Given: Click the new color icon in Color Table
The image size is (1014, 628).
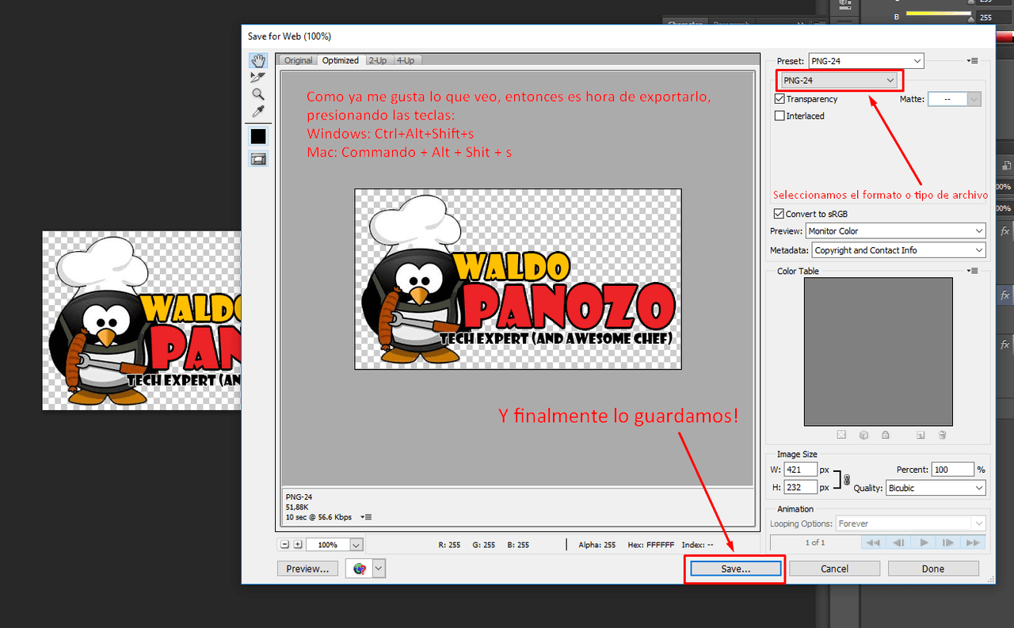Looking at the screenshot, I should point(921,435).
